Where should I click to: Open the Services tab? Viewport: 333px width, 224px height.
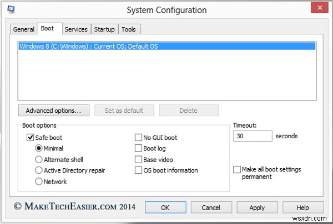(x=75, y=29)
